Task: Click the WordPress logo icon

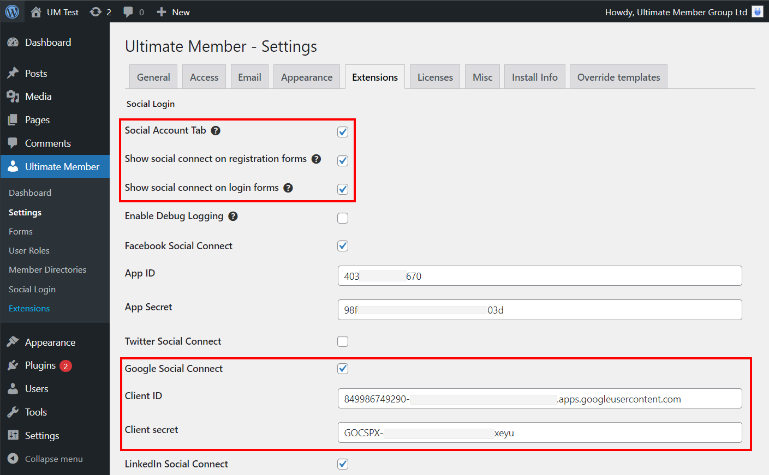Action: 11,11
